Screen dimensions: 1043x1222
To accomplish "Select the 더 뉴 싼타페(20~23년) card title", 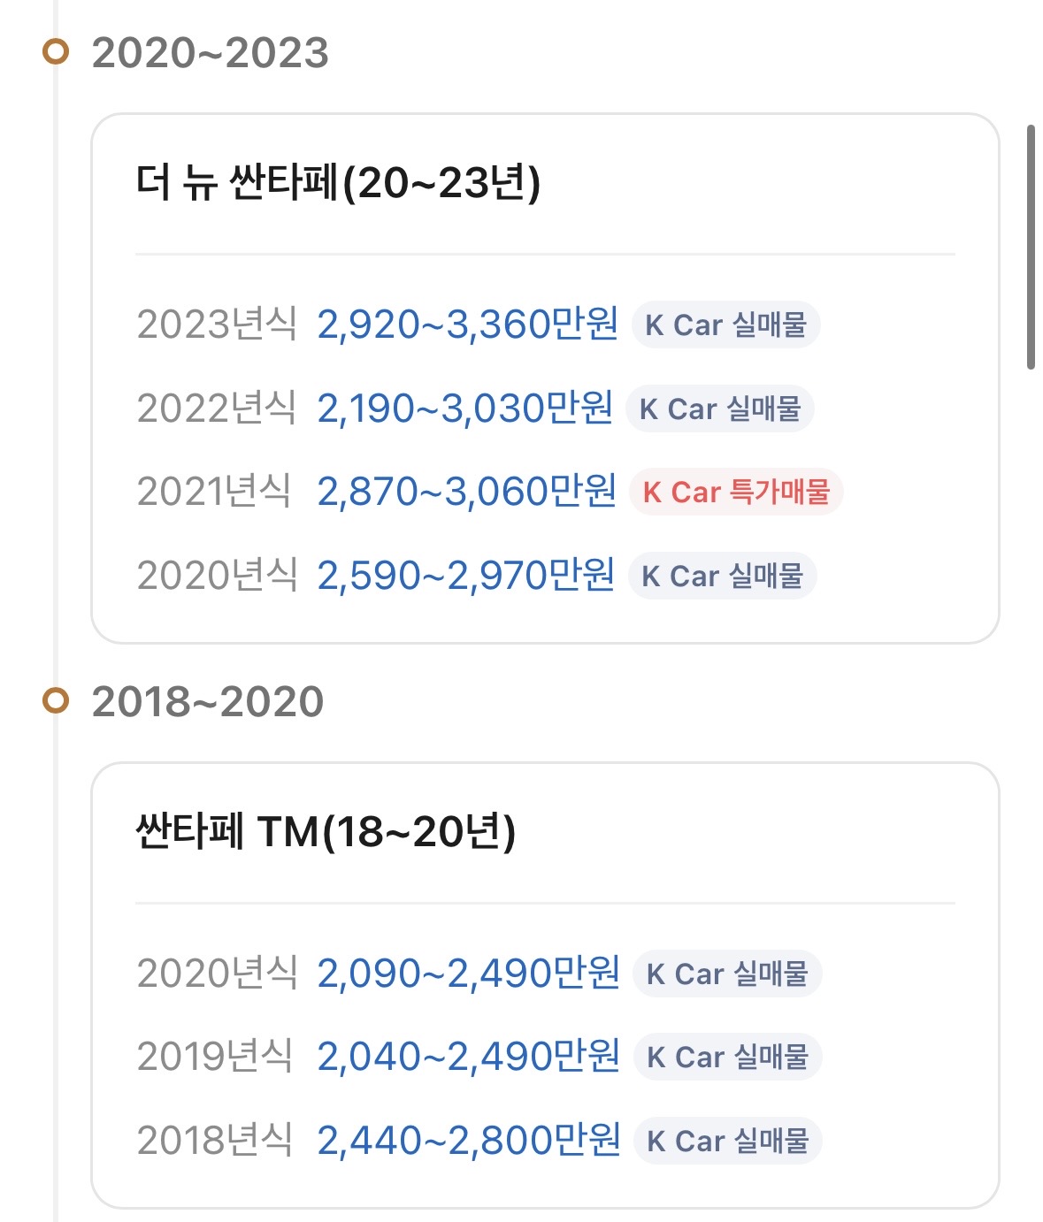I will (x=338, y=183).
